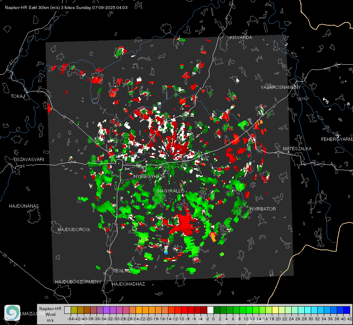
Task: Click the VÁSÁROSNAMÉNY label
Action: pos(281,87)
